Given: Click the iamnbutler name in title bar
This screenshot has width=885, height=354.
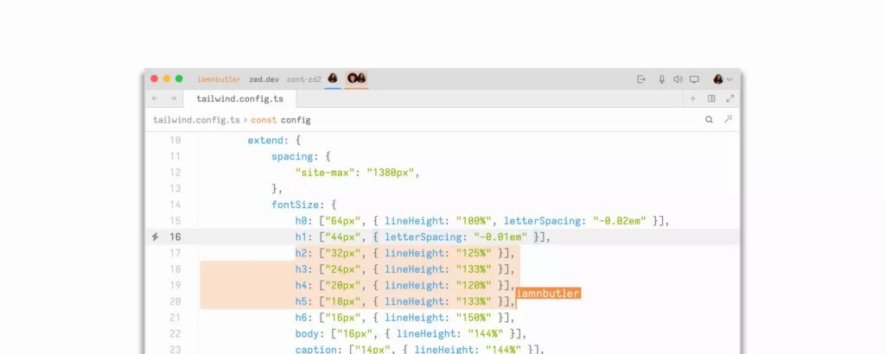Looking at the screenshot, I should pyautogui.click(x=218, y=79).
